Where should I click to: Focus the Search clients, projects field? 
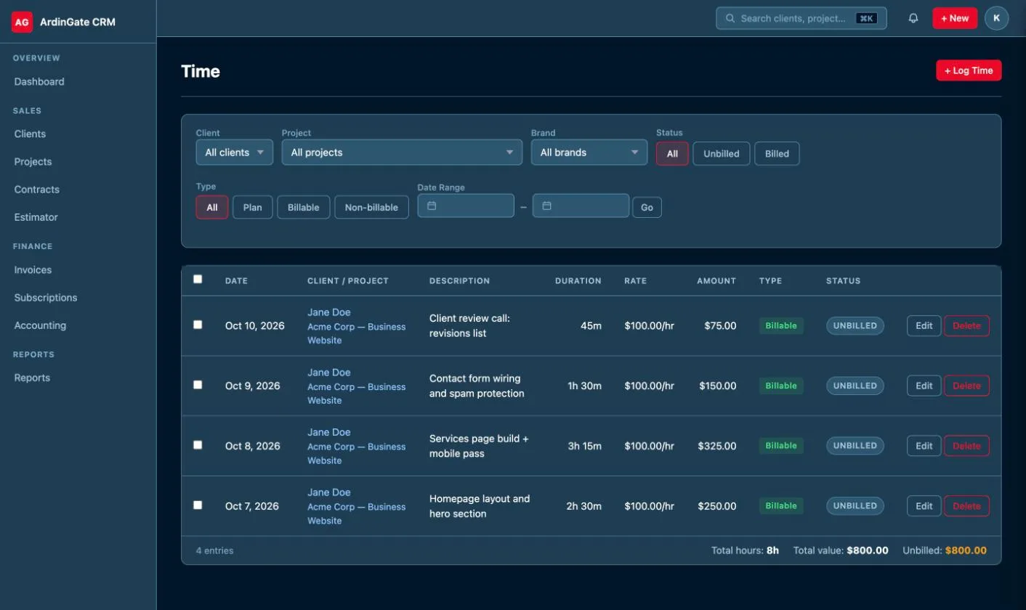pos(801,18)
